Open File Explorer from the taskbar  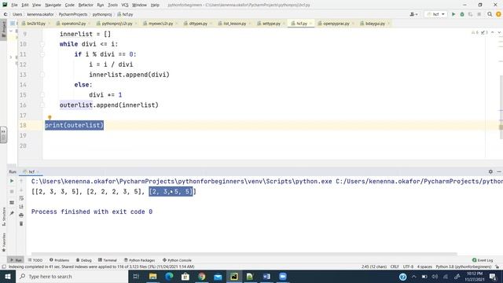click(x=152, y=276)
